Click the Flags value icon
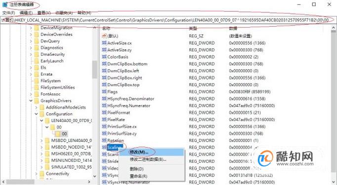The height and width of the screenshot is (185, 337). [x=104, y=92]
